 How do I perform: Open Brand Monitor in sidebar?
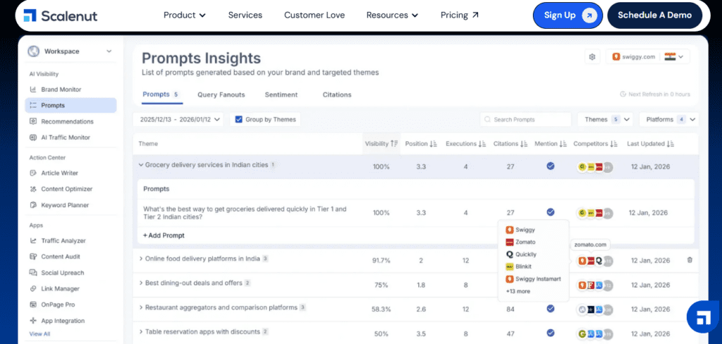(x=61, y=90)
